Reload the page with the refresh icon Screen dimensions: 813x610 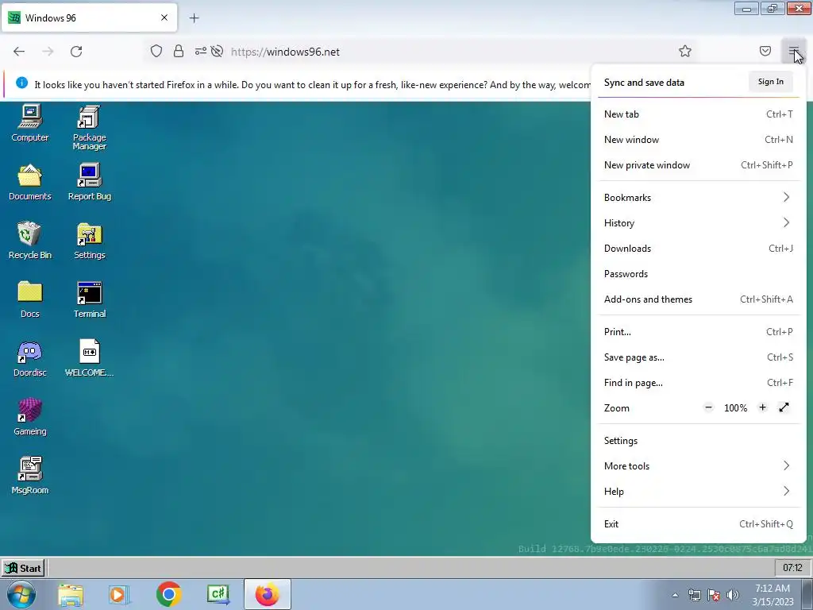pos(76,52)
